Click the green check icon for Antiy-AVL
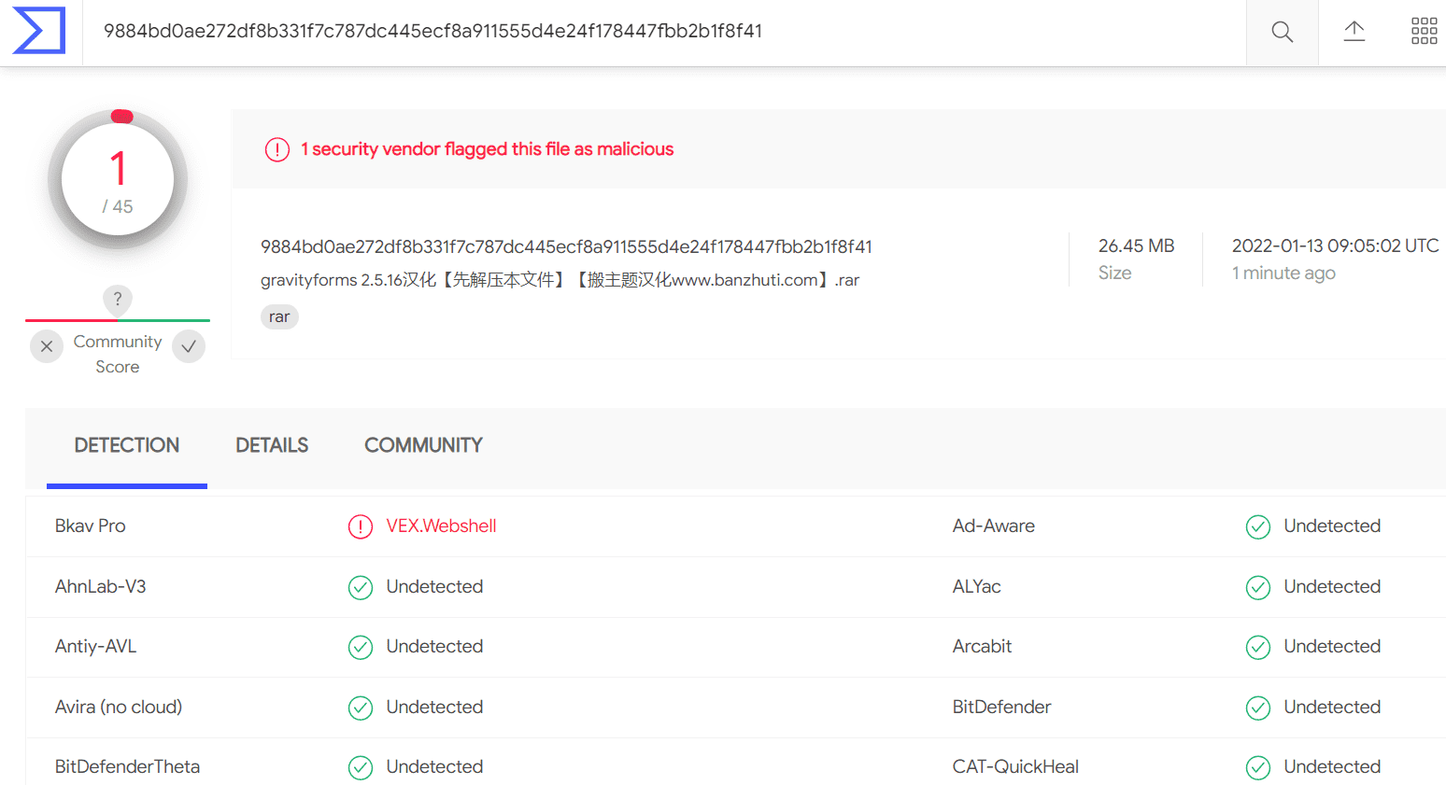This screenshot has height=785, width=1446. 361,647
